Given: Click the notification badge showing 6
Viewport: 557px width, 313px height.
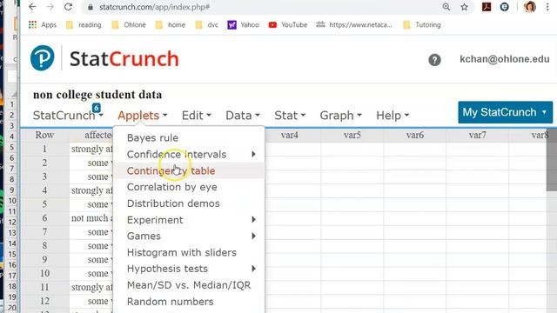Looking at the screenshot, I should (x=97, y=108).
